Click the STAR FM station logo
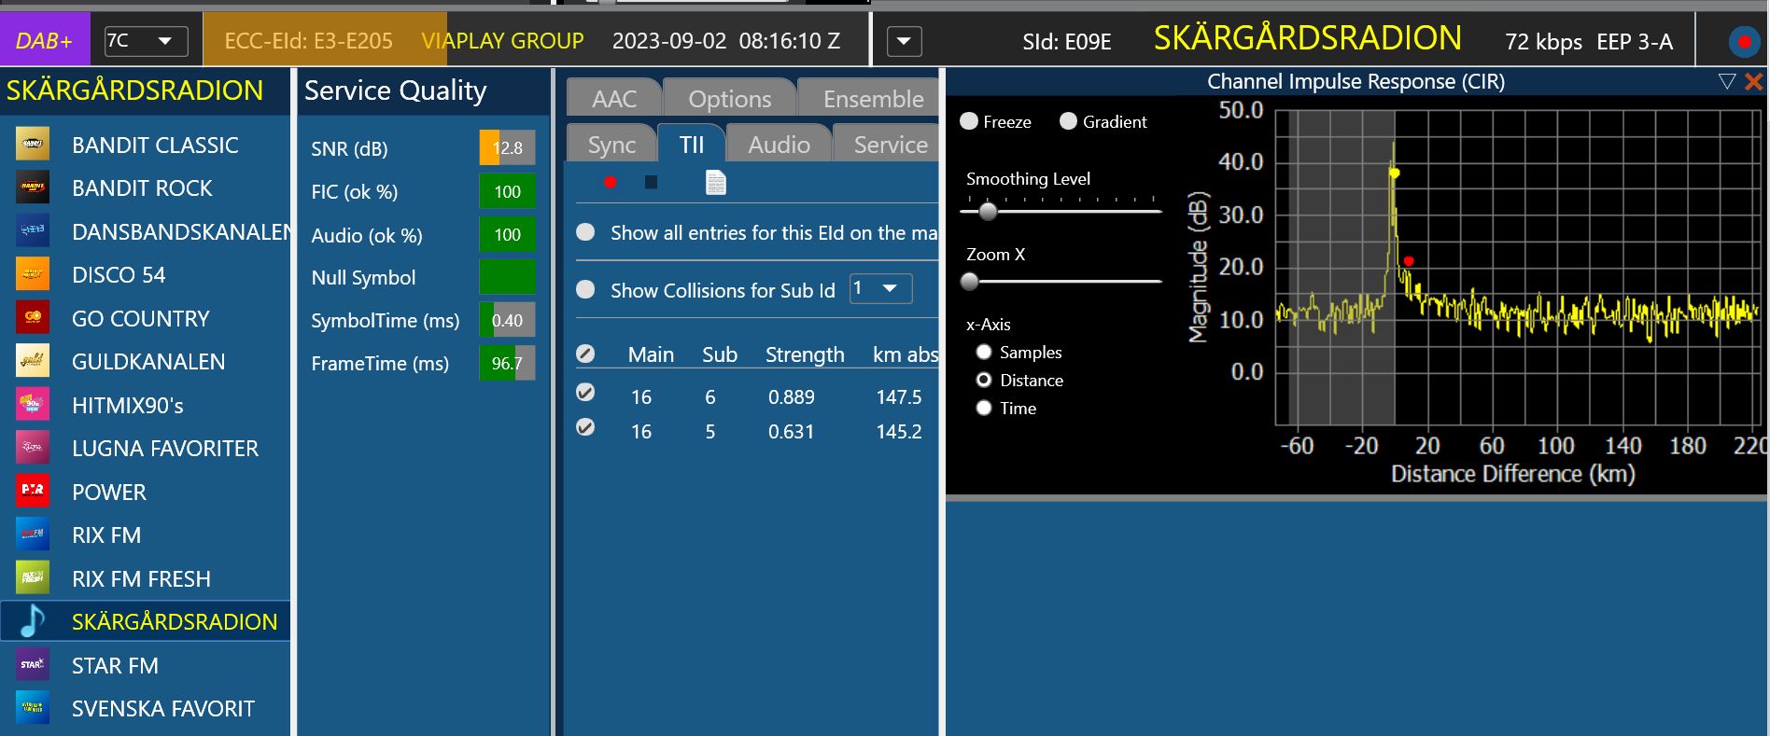The image size is (1770, 736). (x=33, y=665)
